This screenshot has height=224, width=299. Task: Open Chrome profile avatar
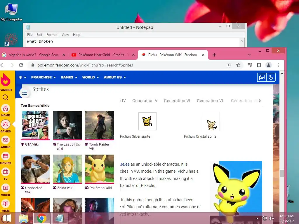269,65
